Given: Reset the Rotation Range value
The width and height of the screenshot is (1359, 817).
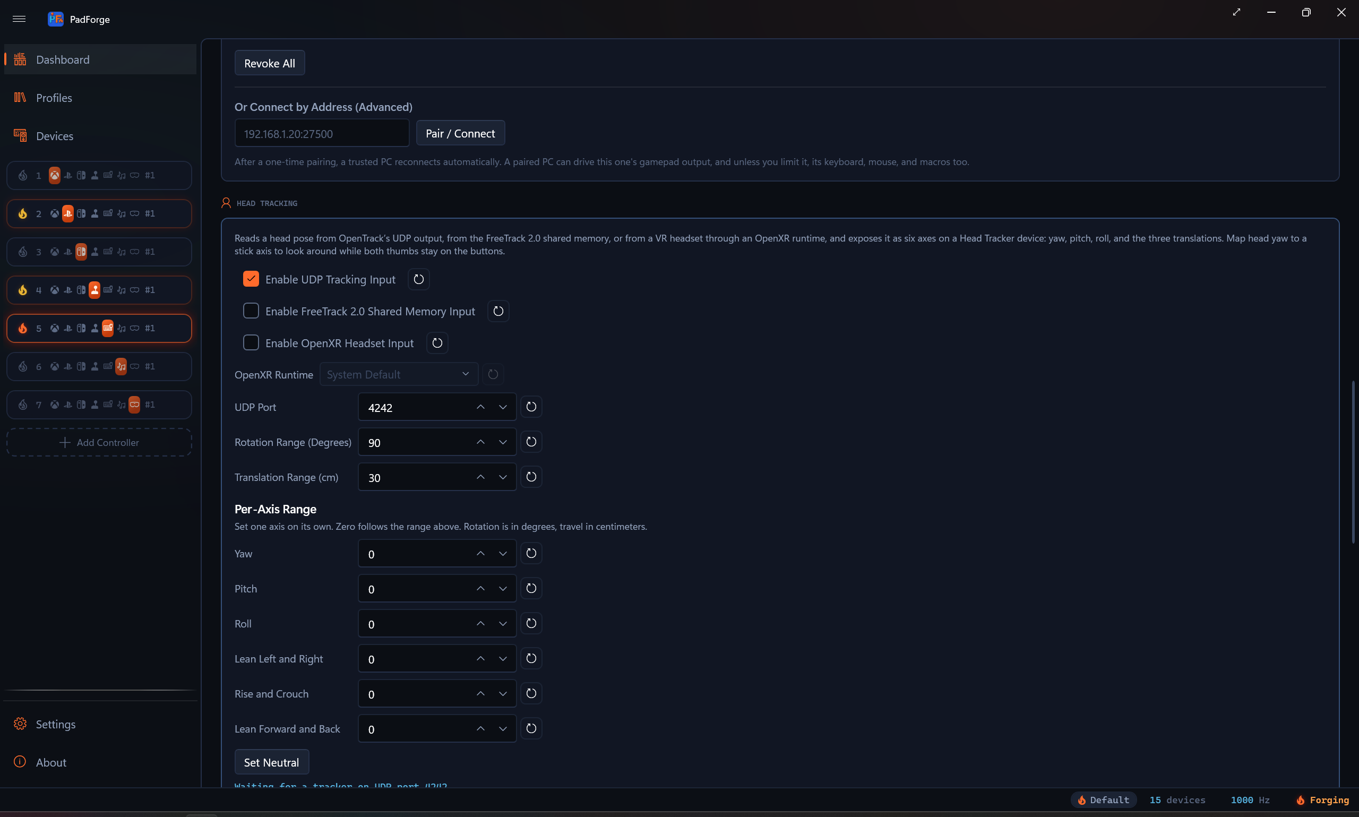Looking at the screenshot, I should 531,442.
